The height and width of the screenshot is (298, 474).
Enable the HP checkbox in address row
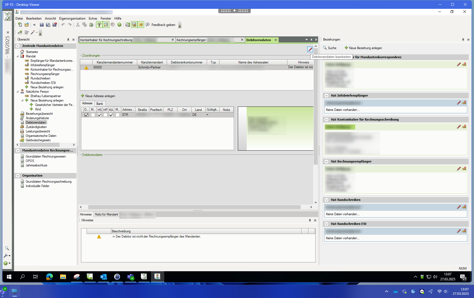105,115
